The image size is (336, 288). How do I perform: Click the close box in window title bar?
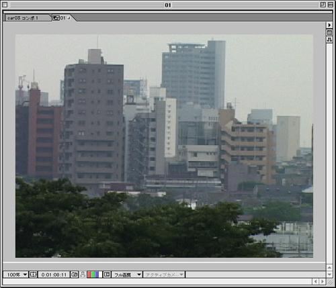pos(5,5)
